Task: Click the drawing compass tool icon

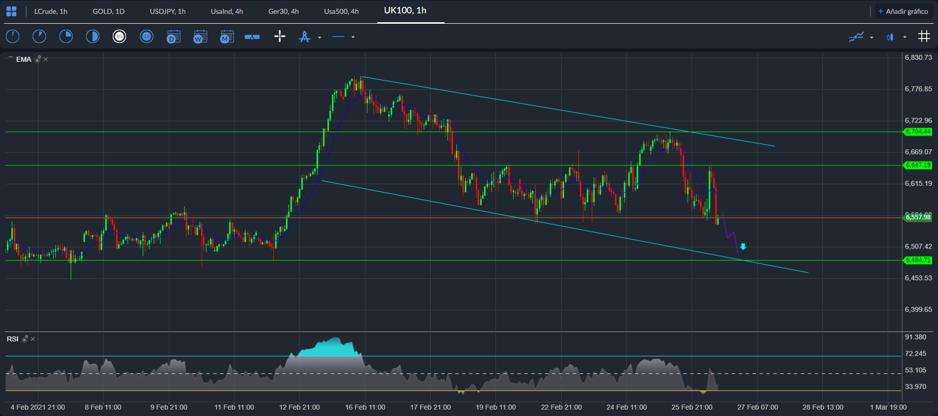Action: pos(305,37)
